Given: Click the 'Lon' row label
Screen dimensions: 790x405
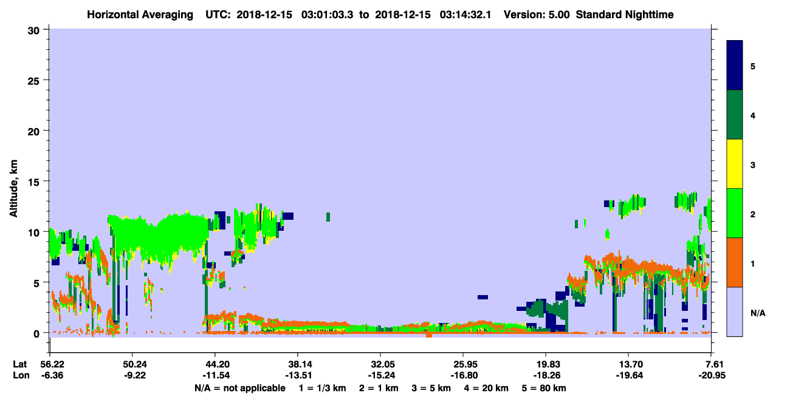Looking at the screenshot, I should (21, 375).
